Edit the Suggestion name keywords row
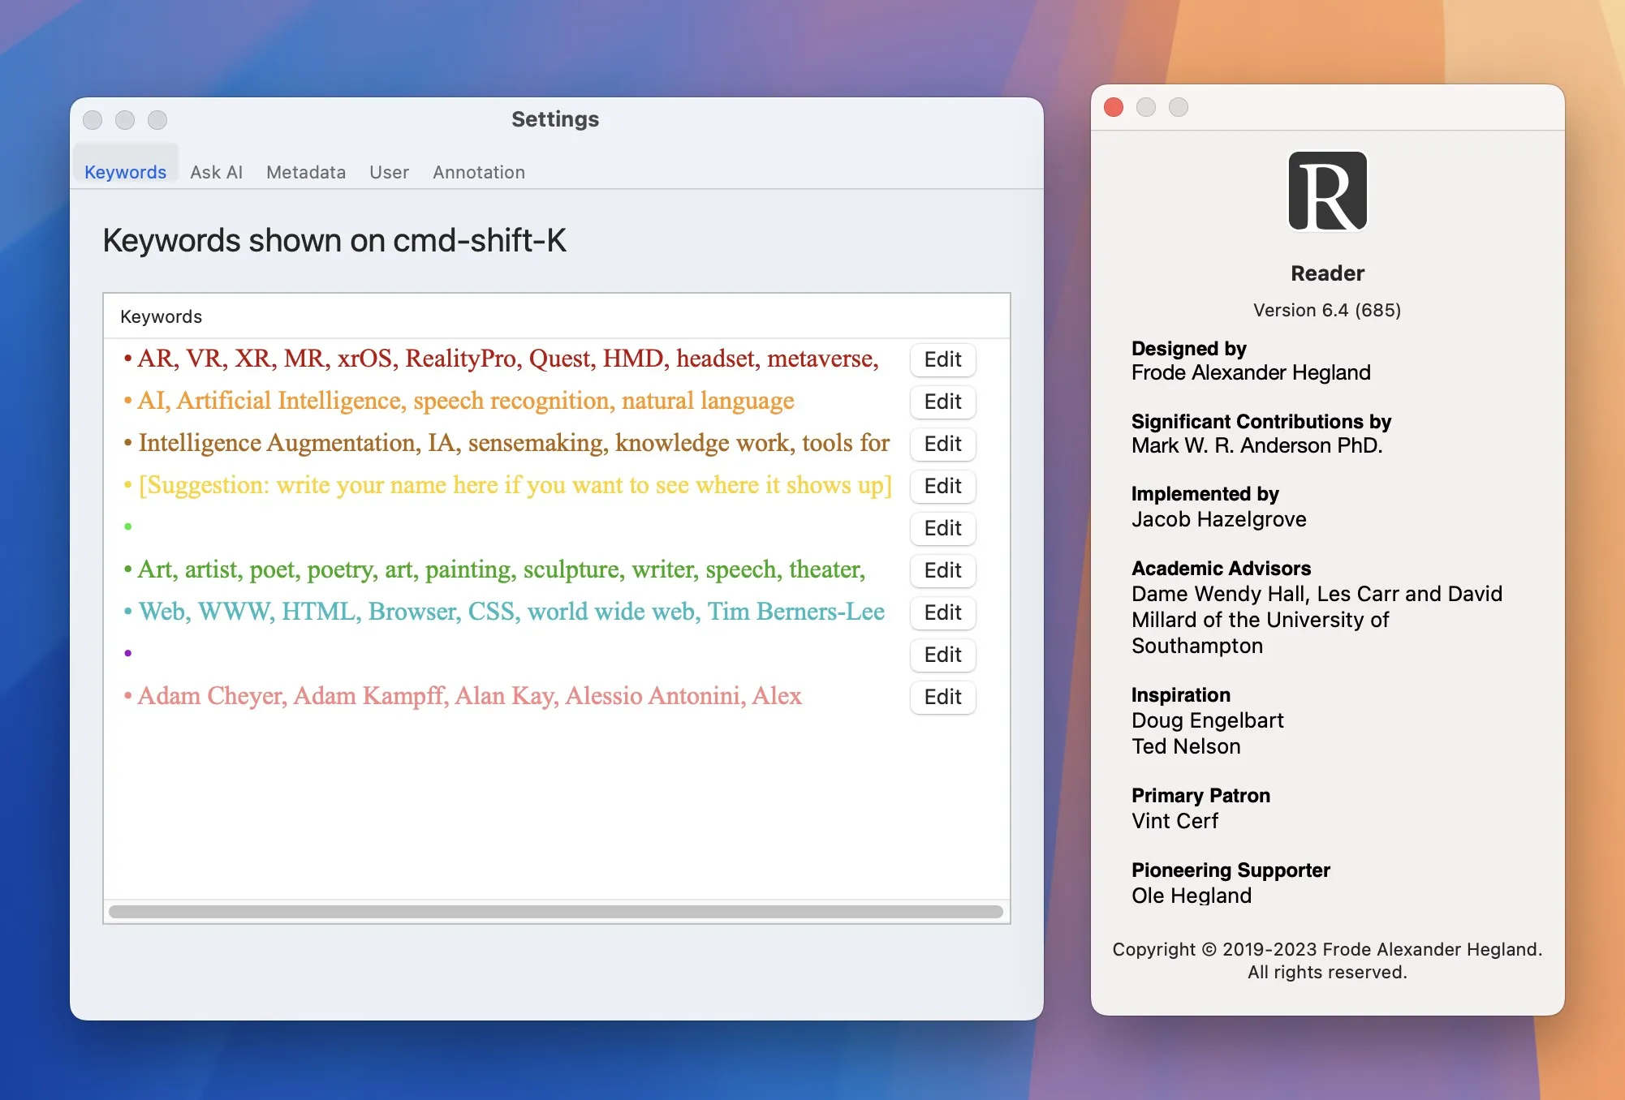 click(x=942, y=486)
